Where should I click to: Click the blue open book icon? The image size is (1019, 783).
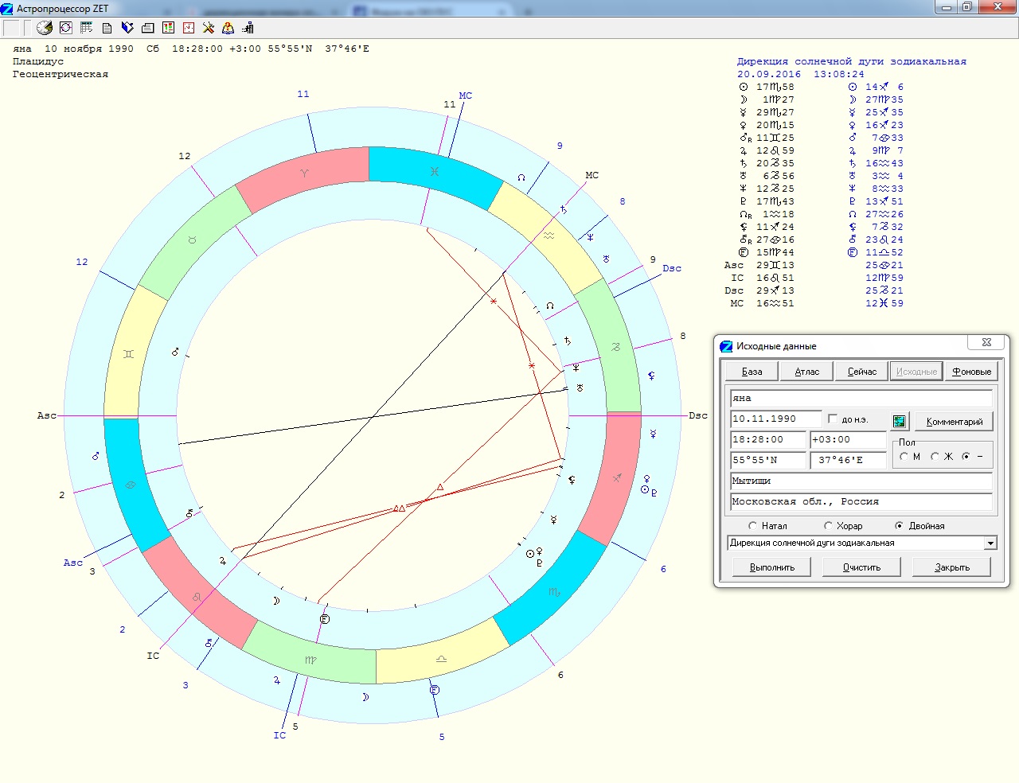127,28
